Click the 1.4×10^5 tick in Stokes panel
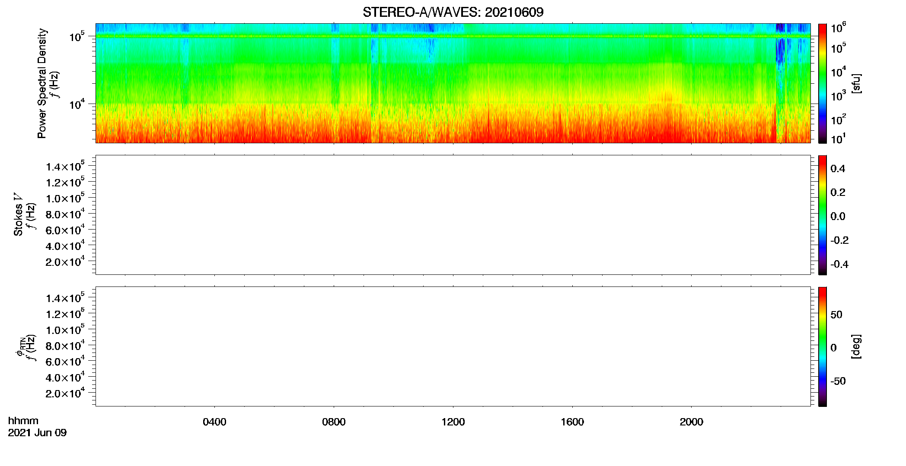The width and height of the screenshot is (906, 466). click(x=65, y=166)
